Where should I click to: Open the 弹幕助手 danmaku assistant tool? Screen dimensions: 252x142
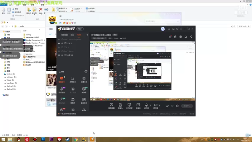[62, 80]
